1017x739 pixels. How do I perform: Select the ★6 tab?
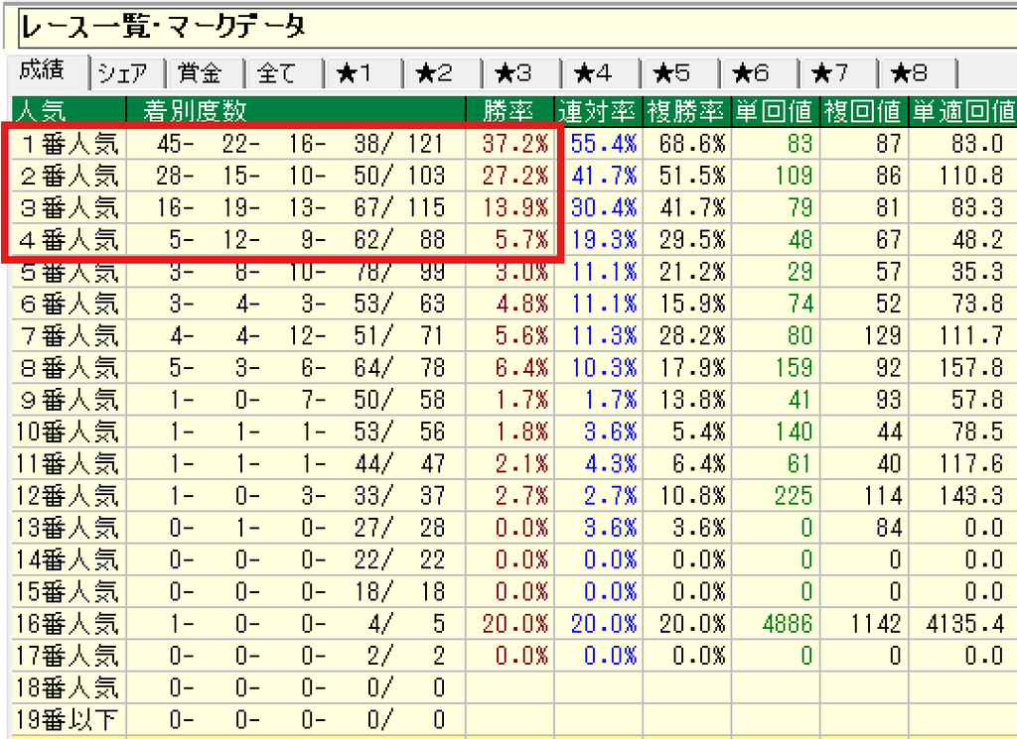pyautogui.click(x=759, y=73)
